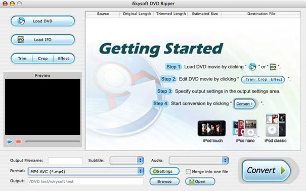Image resolution: width=306 pixels, height=191 pixels.
Task: Open Settings with the gear icon
Action: pos(164,171)
